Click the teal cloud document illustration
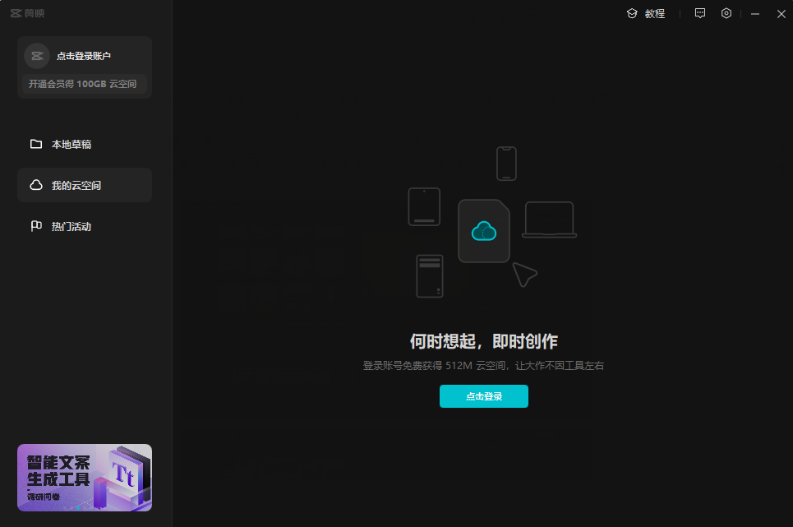 [484, 231]
